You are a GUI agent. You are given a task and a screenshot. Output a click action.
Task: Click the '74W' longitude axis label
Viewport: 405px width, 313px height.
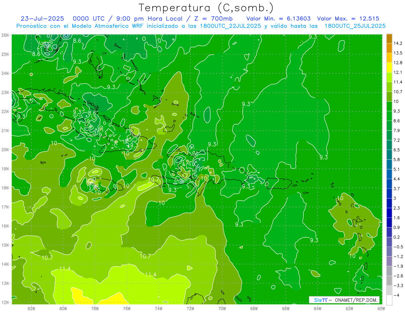click(x=159, y=308)
